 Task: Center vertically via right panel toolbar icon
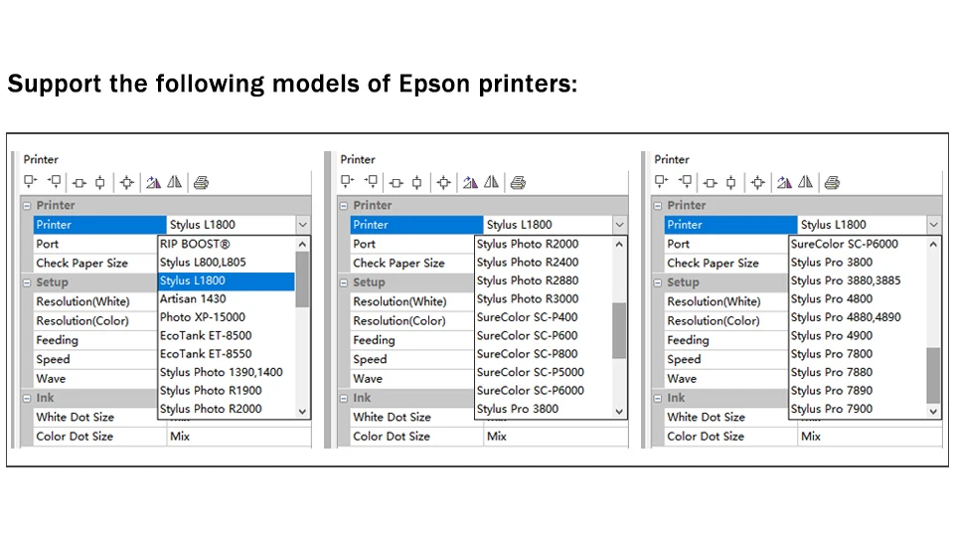point(731,182)
